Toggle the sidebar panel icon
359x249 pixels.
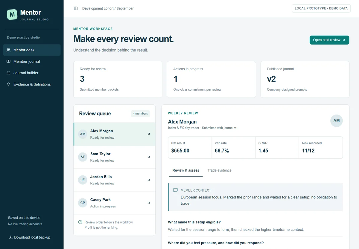tap(76, 8)
